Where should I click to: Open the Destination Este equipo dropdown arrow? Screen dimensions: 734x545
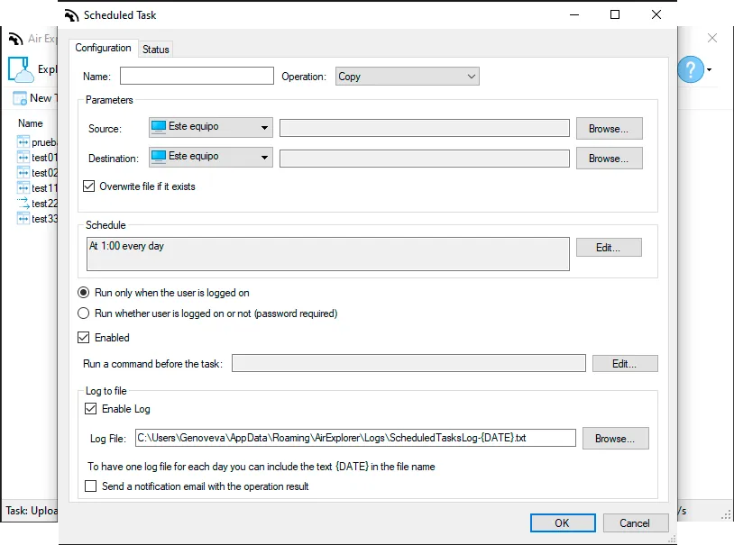[x=264, y=158]
